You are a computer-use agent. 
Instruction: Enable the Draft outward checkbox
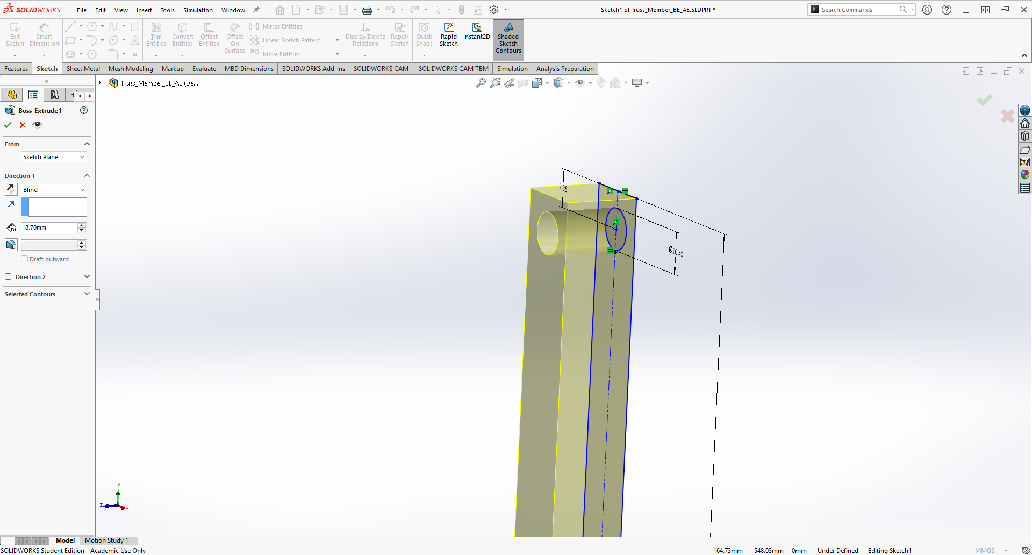[x=24, y=259]
